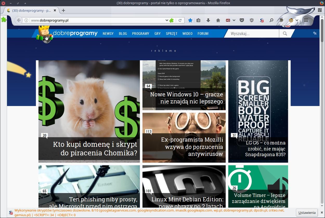Viewport: 325px width, 218px height.
Task: Close the NoScript notification bar
Action: 321,213
